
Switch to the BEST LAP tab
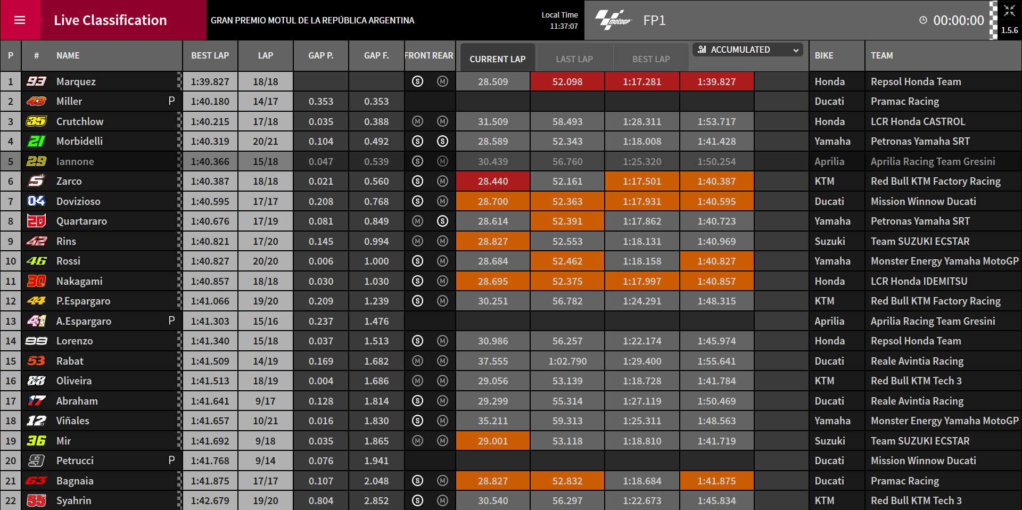click(651, 59)
